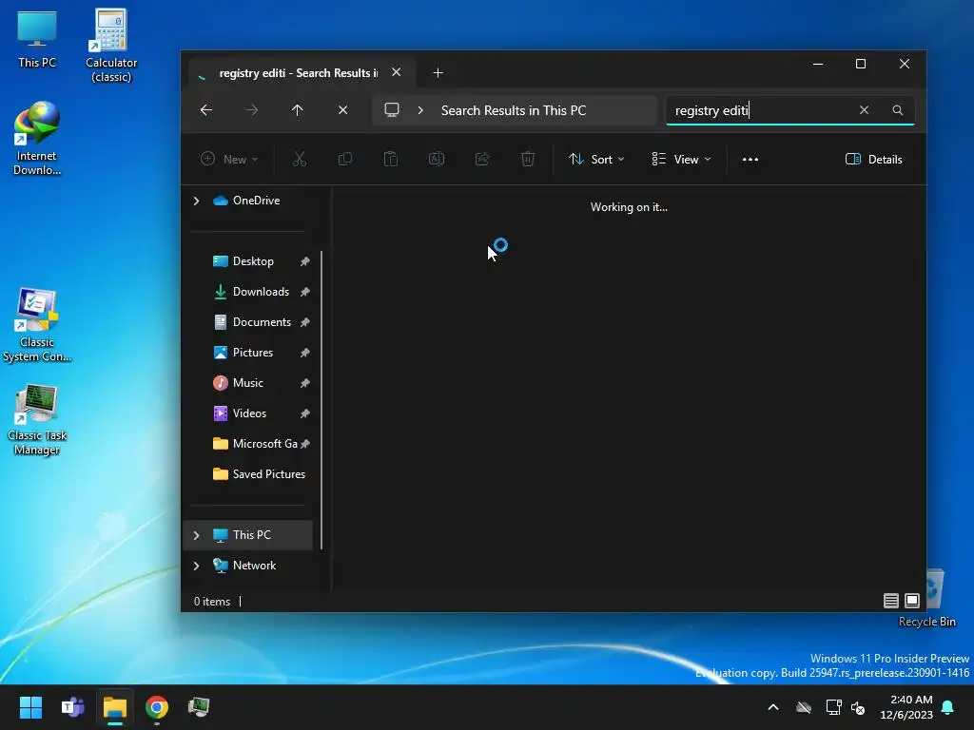974x730 pixels.
Task: Toggle the Details pane
Action: click(873, 160)
